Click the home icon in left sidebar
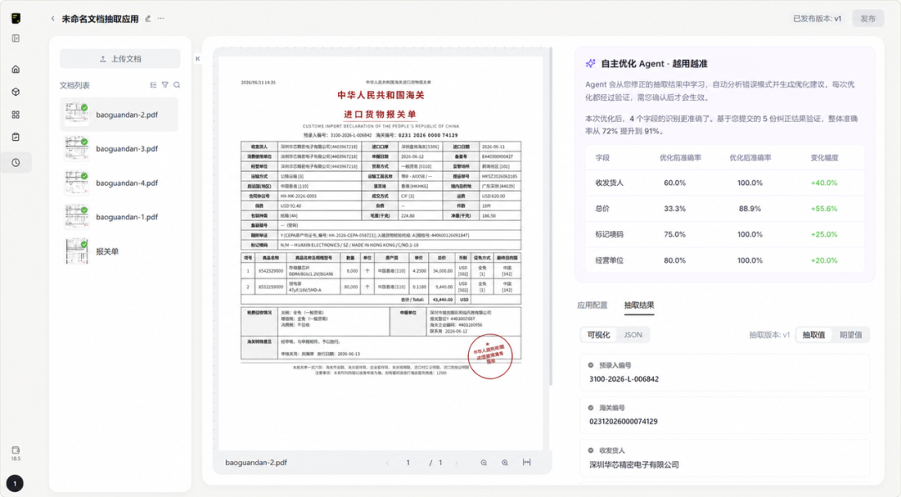The width and height of the screenshot is (901, 497). coord(16,69)
